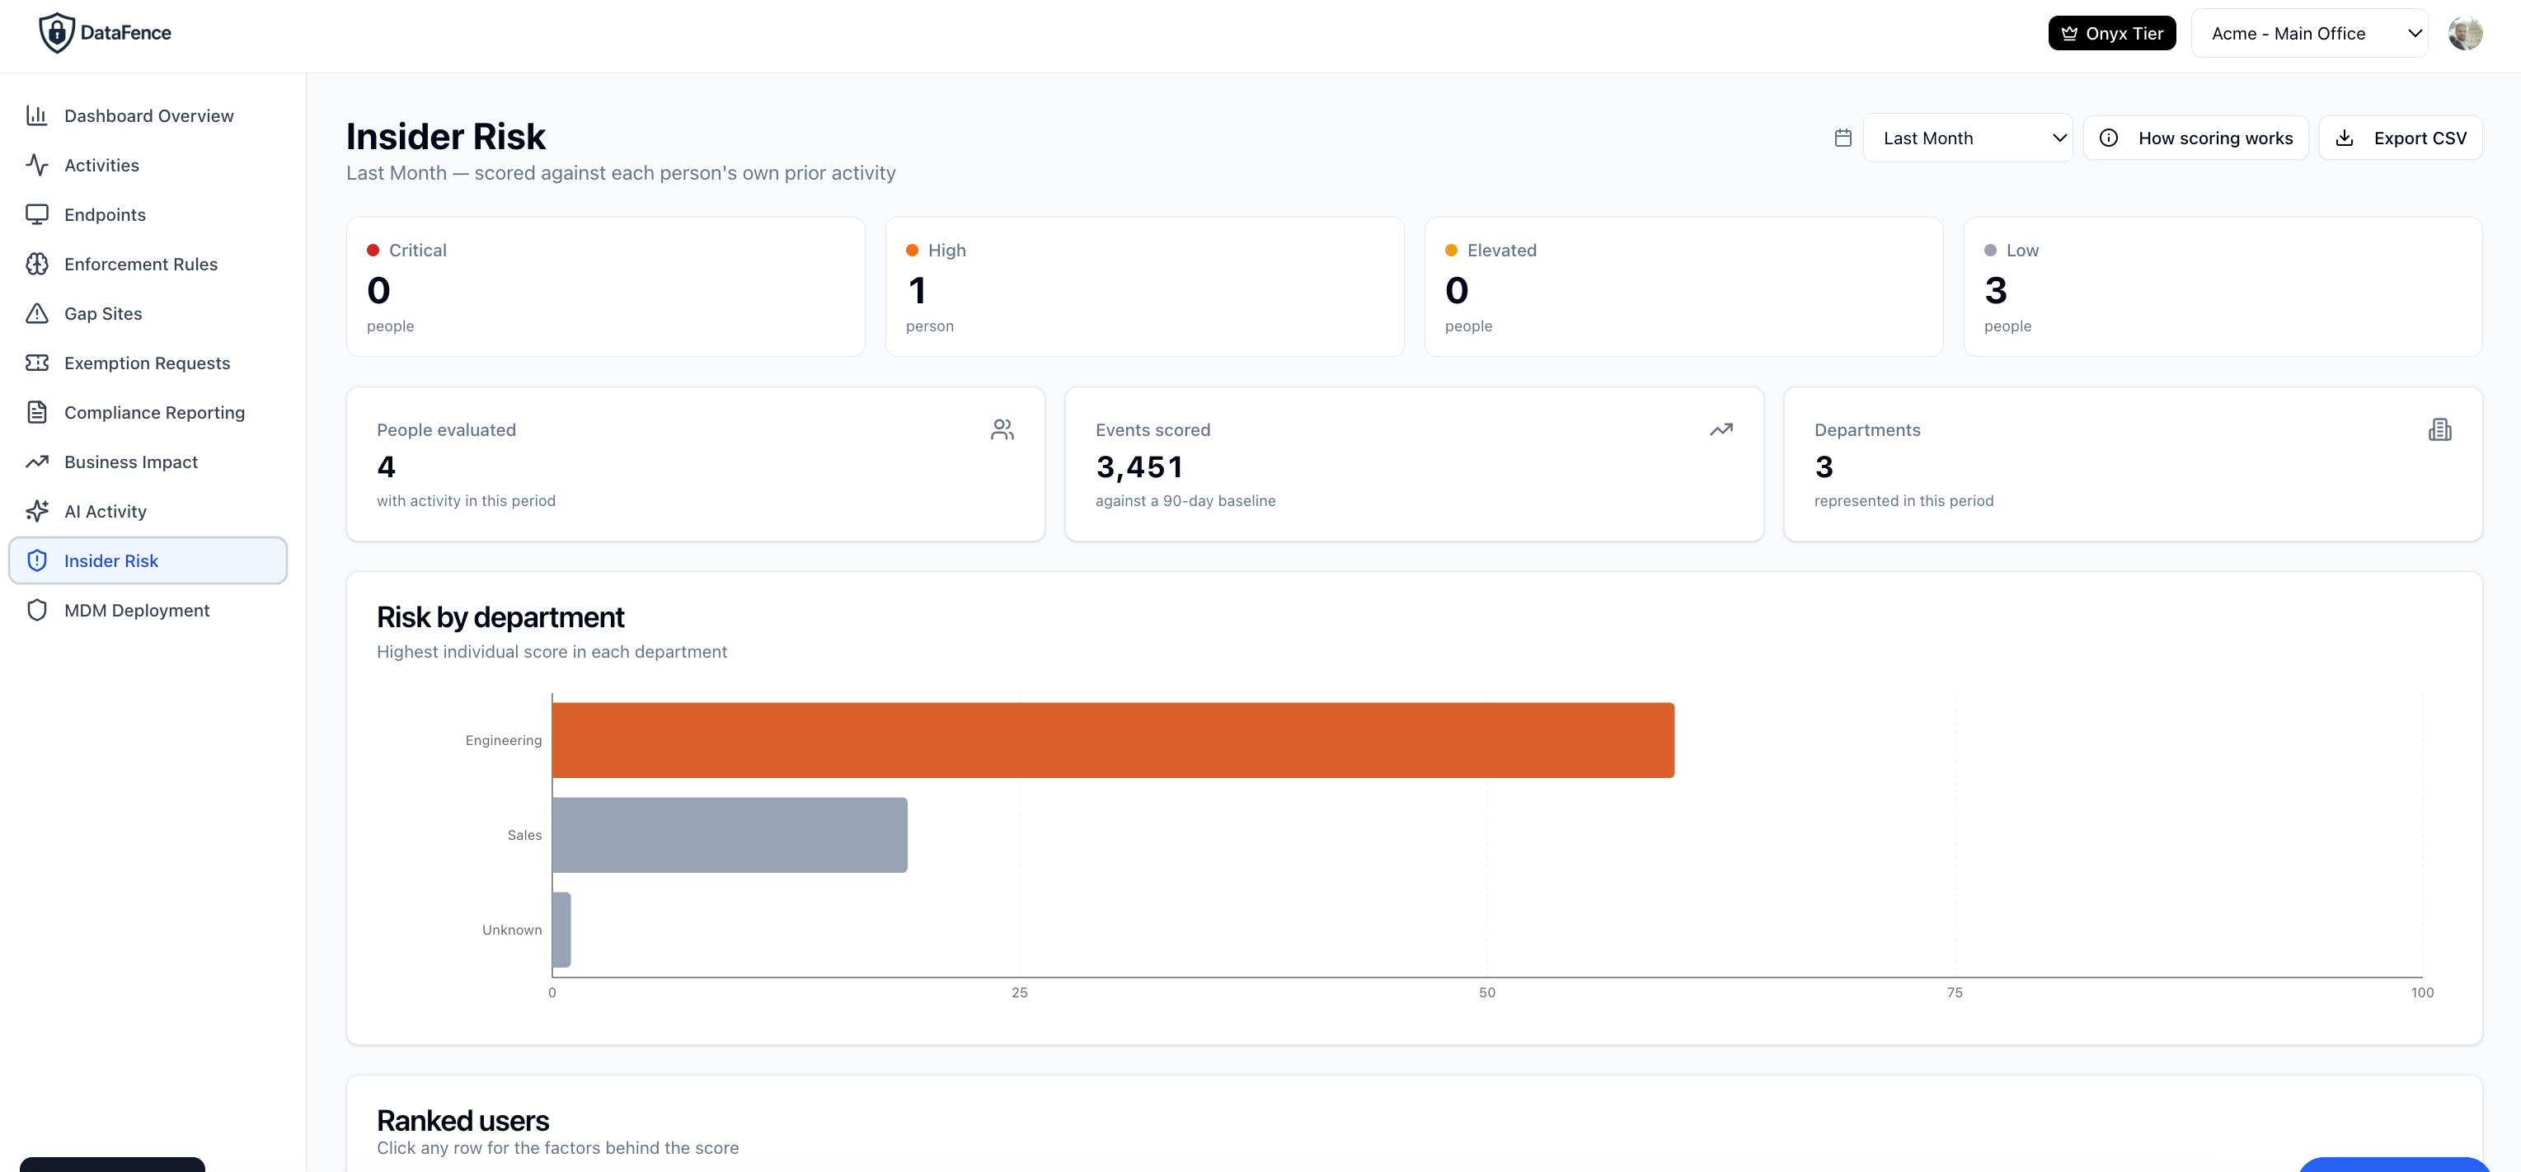This screenshot has width=2521, height=1172.
Task: Open the user avatar profile menu
Action: [x=2465, y=33]
